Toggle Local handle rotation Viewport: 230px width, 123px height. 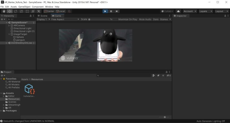pyautogui.click(x=60, y=11)
